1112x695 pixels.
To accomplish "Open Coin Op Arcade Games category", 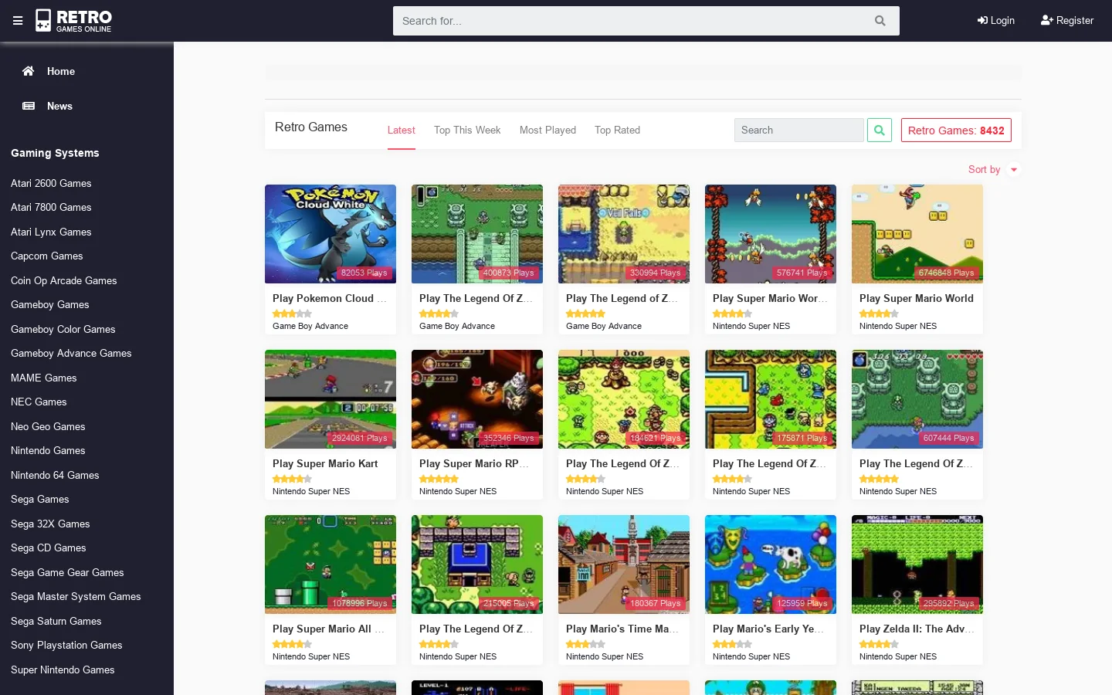I will tap(64, 280).
